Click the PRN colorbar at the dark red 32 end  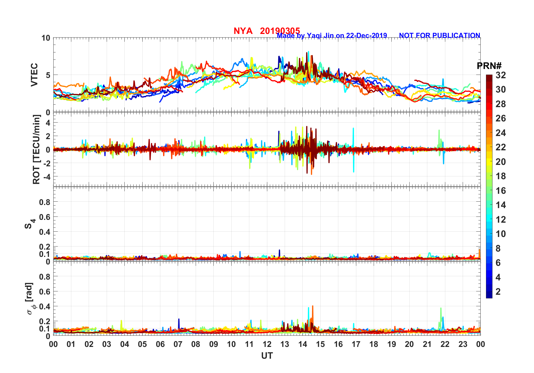(489, 78)
